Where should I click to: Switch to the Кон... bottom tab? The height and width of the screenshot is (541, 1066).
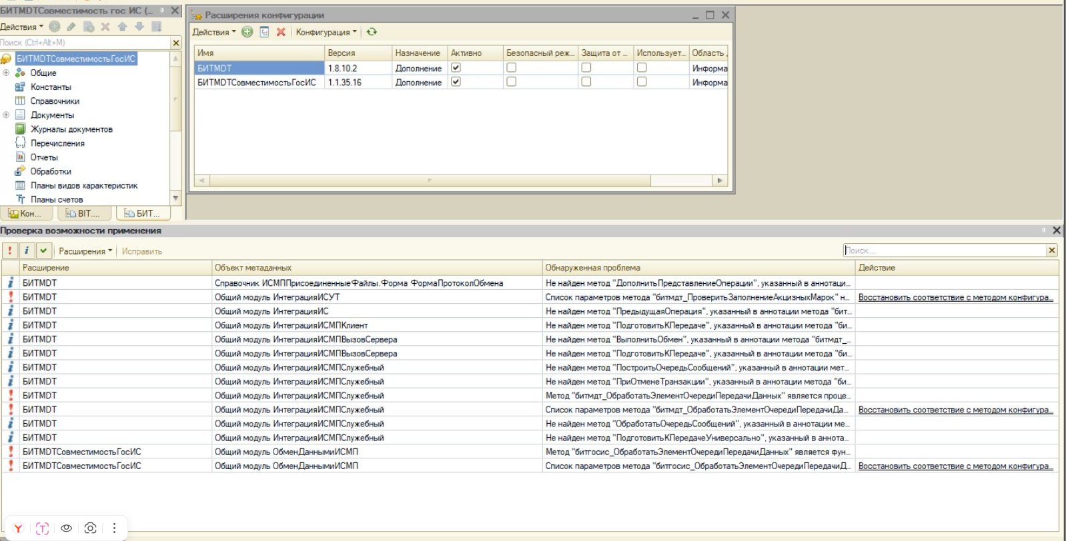pos(25,213)
